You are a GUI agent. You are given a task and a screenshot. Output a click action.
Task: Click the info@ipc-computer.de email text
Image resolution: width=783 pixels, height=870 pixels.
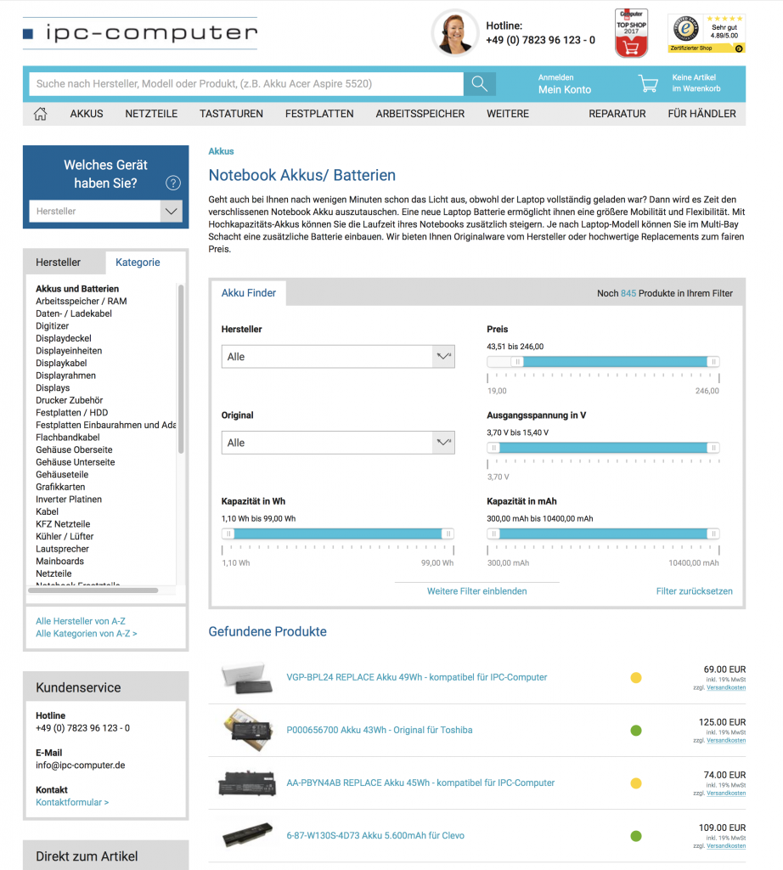click(81, 765)
